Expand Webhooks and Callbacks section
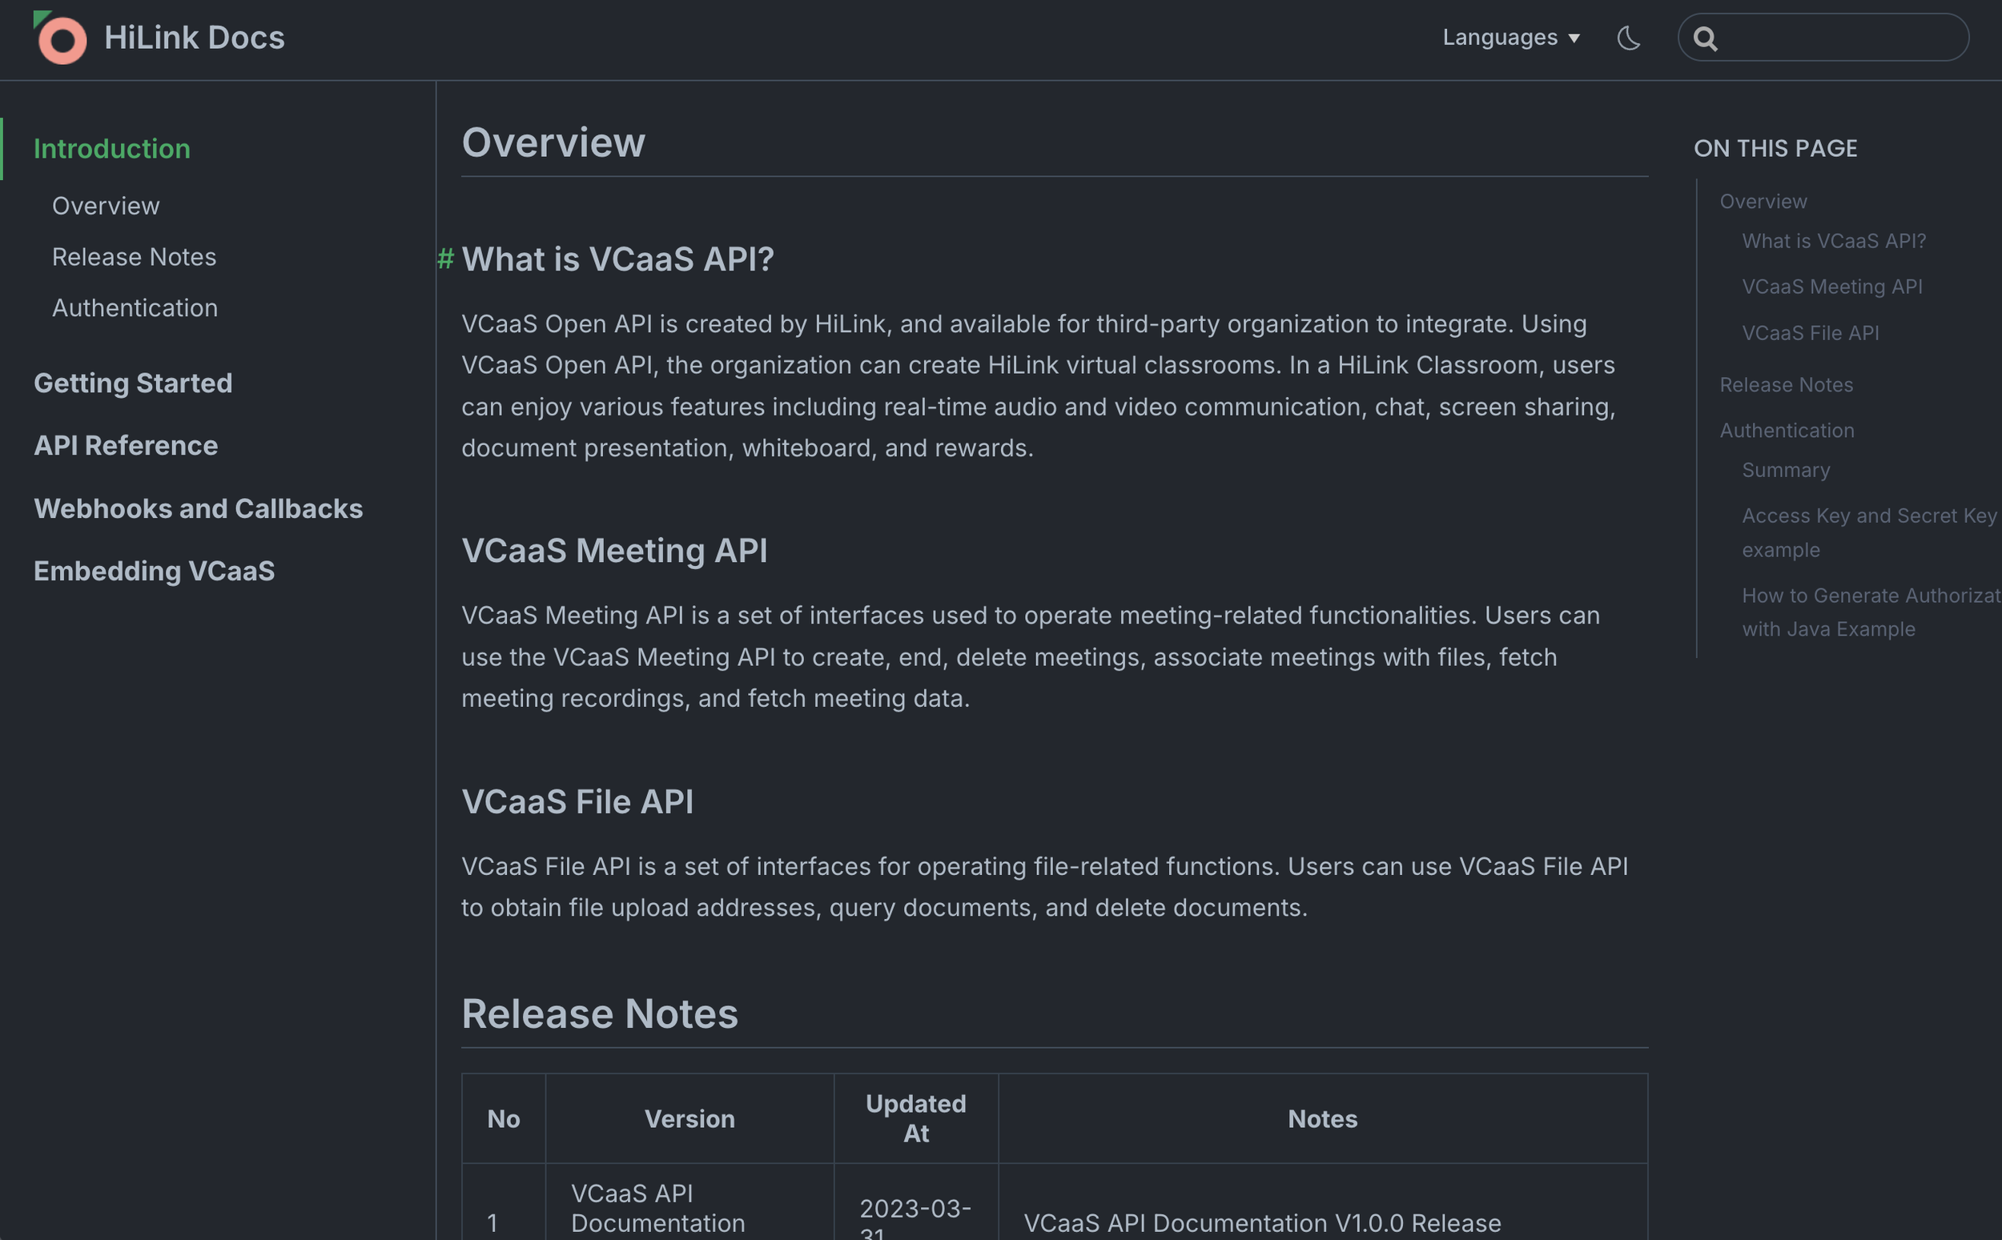 (x=199, y=508)
